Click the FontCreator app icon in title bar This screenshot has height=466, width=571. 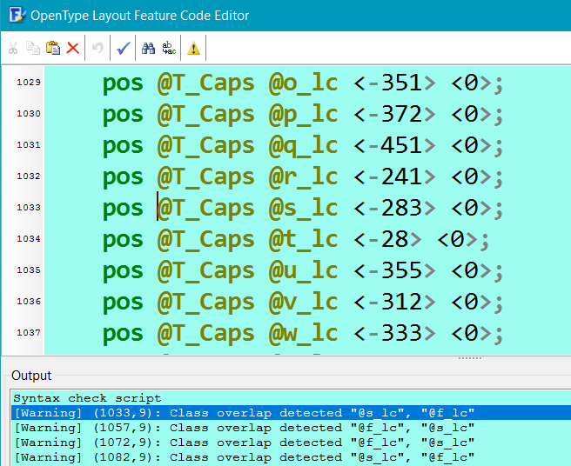tap(17, 16)
